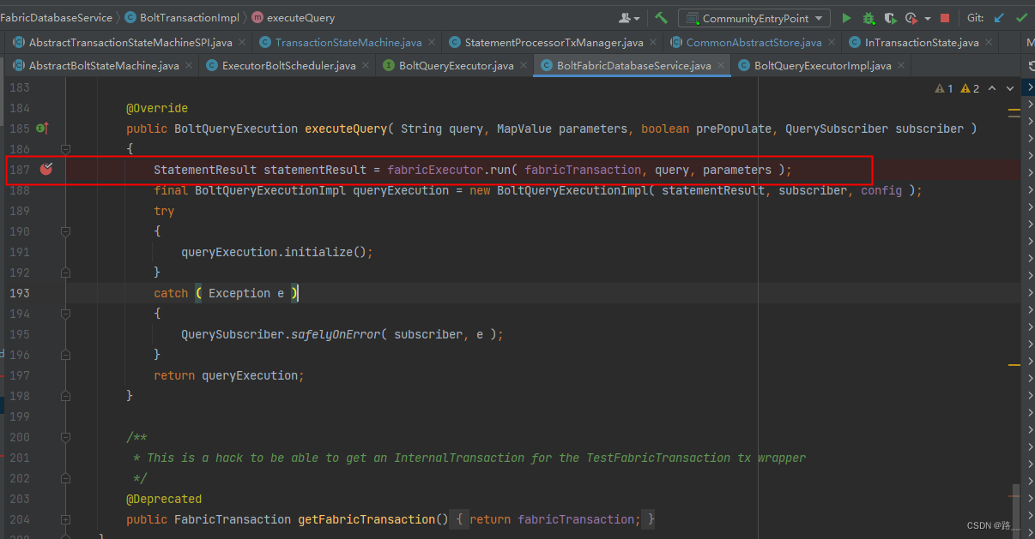Run with coverage shield icon

point(890,18)
